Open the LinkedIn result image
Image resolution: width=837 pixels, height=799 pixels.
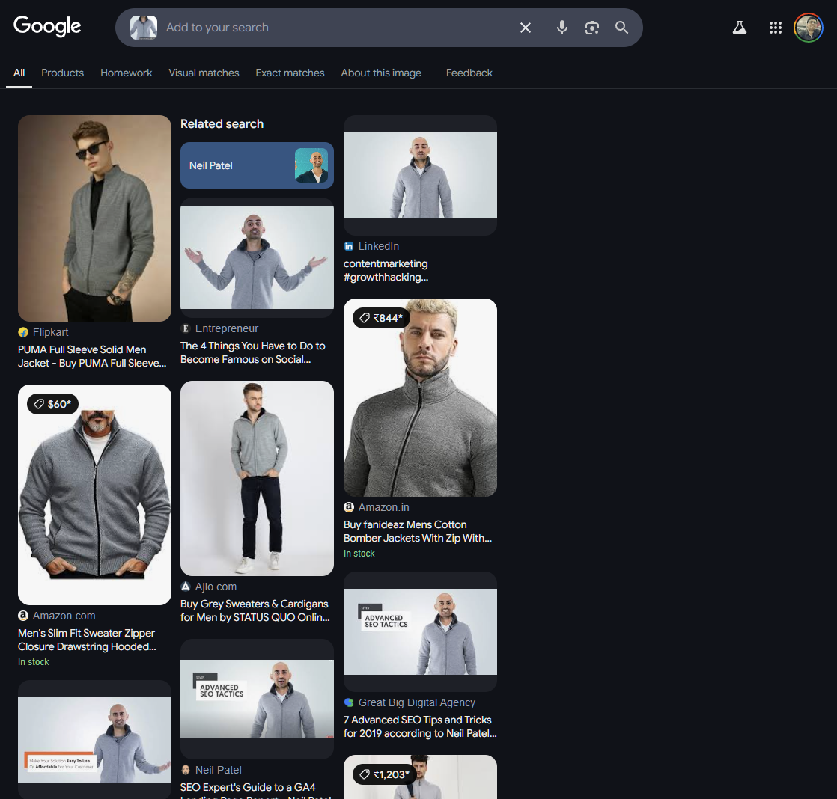420,176
